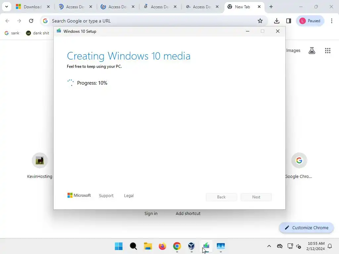Open the KevinHosting shortcut tile
This screenshot has height=254, width=339.
40,166
